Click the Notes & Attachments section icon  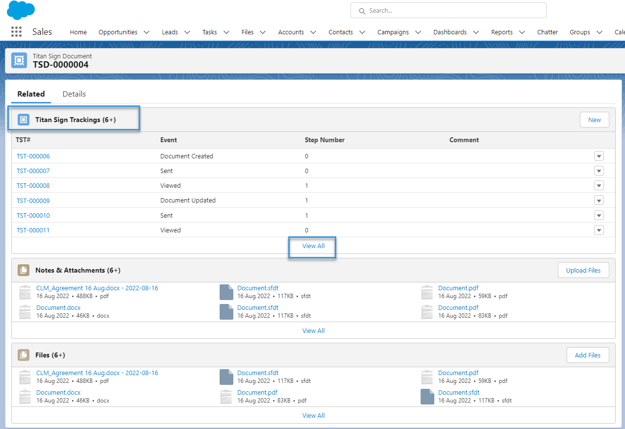pos(23,270)
